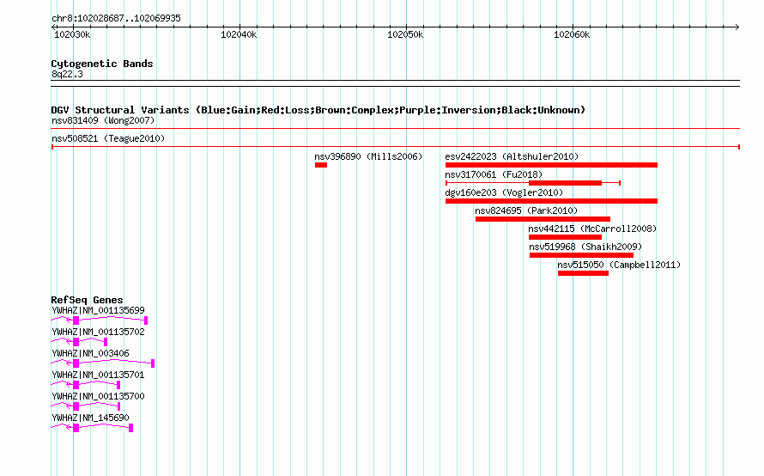Click the red nsv442115 McCarroll2008 bar
764x476 pixels.
coord(565,237)
